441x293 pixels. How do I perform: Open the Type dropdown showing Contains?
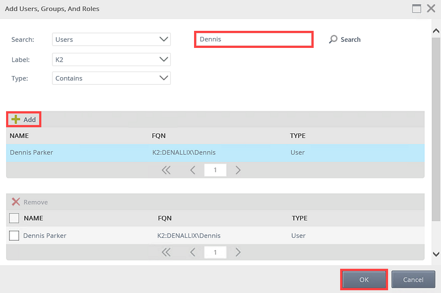coord(111,78)
